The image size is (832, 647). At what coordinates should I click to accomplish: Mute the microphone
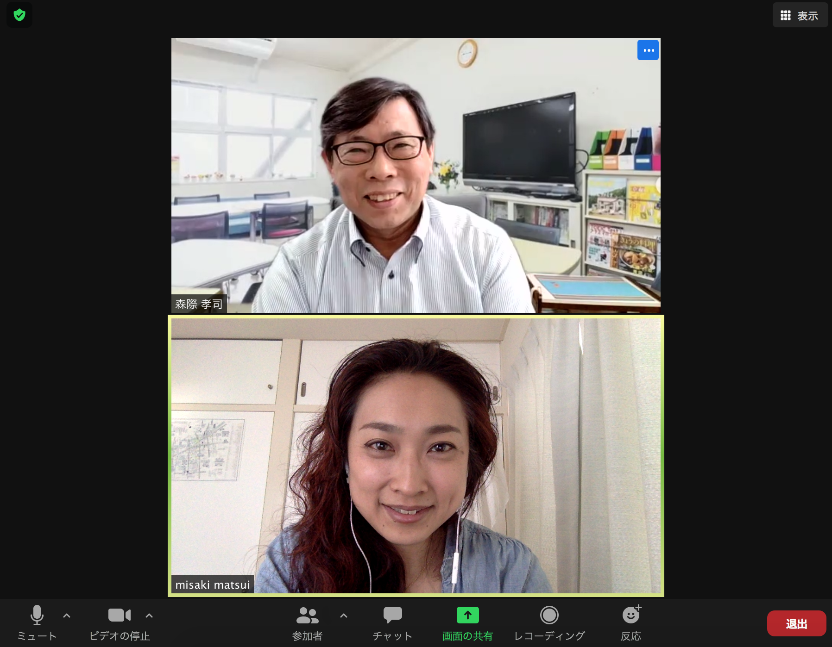point(37,615)
